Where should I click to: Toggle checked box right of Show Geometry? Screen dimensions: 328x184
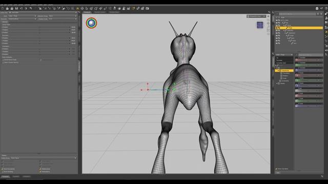pos(40,169)
